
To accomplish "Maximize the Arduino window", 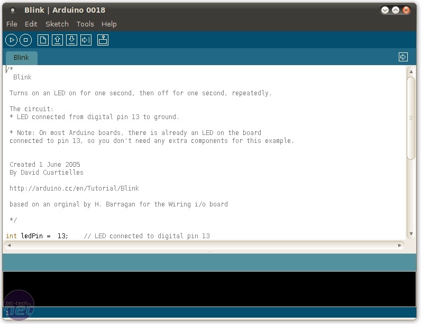I will [396, 10].
